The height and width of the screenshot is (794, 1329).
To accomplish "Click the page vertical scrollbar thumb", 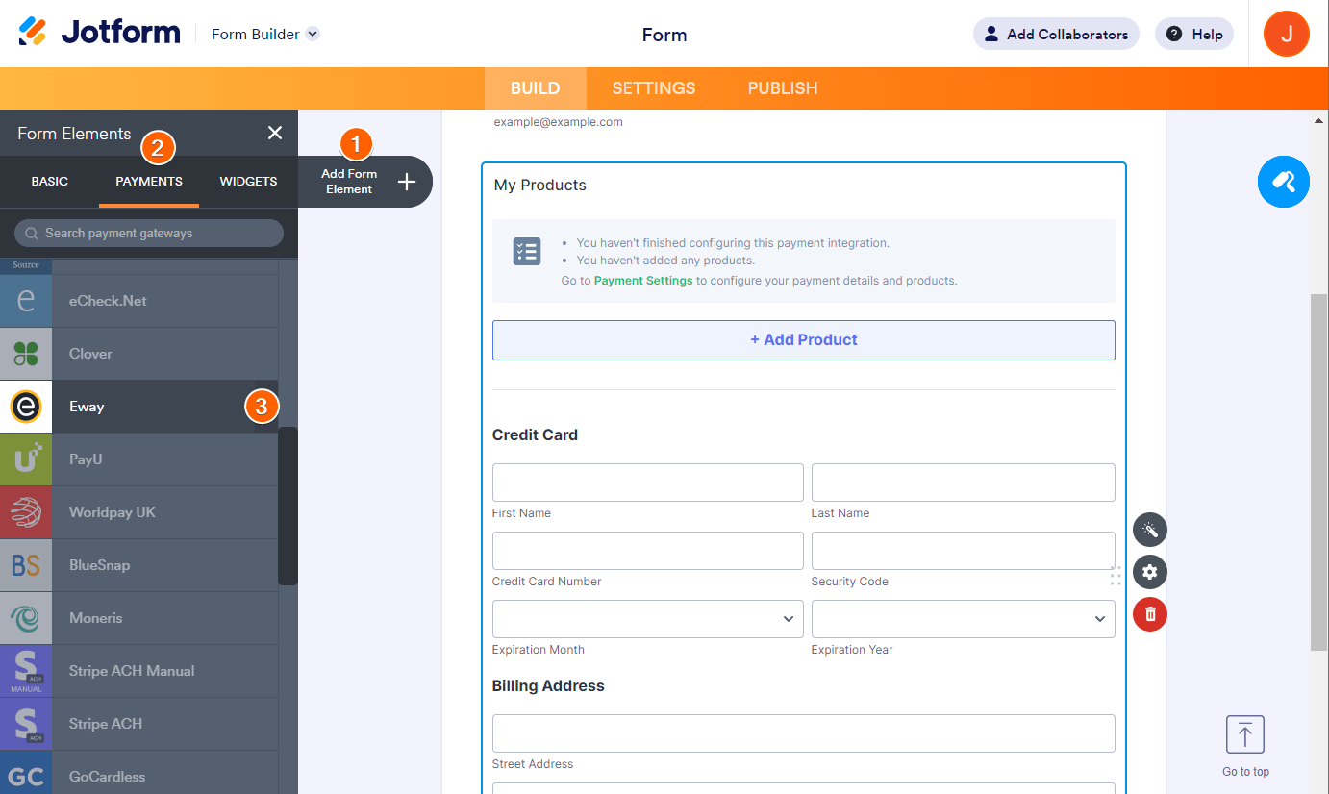I will pyautogui.click(x=1318, y=473).
